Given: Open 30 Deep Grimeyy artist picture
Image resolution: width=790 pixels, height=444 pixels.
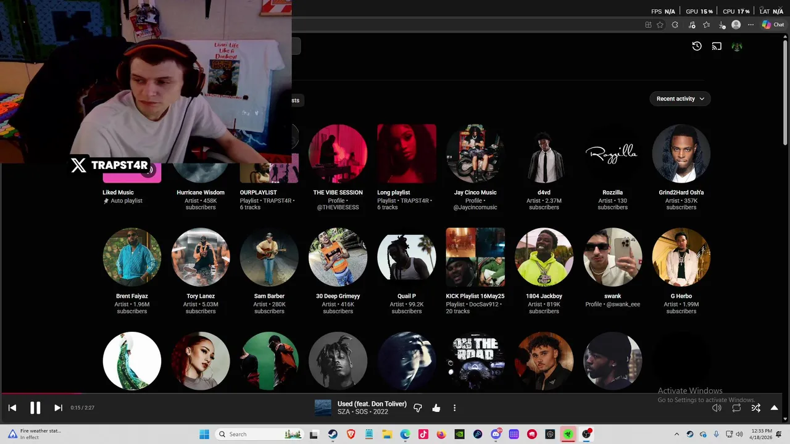Looking at the screenshot, I should click(x=338, y=257).
